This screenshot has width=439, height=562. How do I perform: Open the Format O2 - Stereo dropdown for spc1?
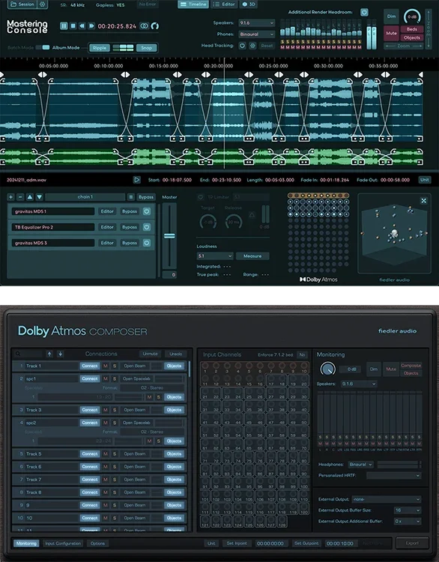(x=152, y=388)
